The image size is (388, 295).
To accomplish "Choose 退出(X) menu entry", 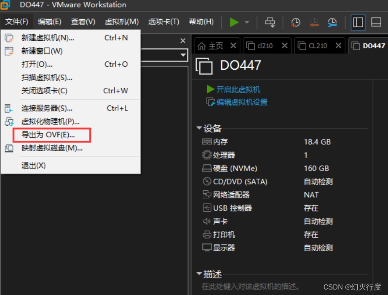I will [70, 166].
